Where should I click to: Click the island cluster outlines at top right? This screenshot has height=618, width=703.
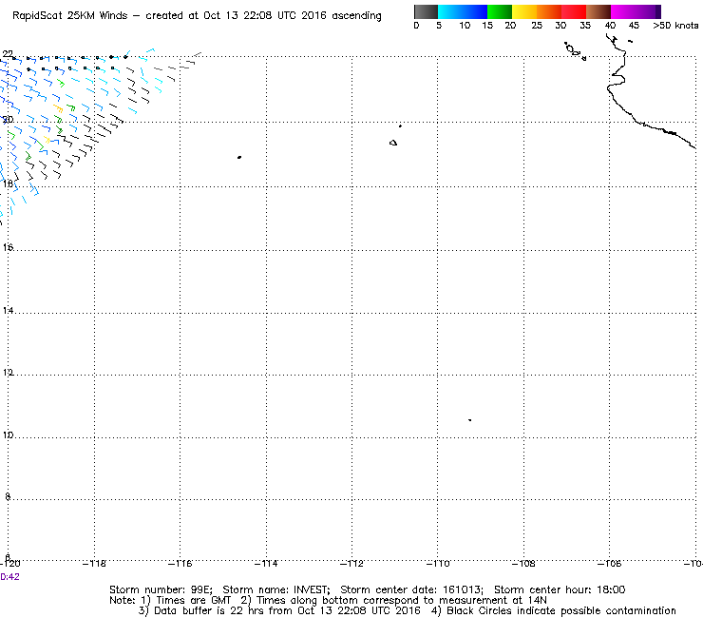(575, 50)
